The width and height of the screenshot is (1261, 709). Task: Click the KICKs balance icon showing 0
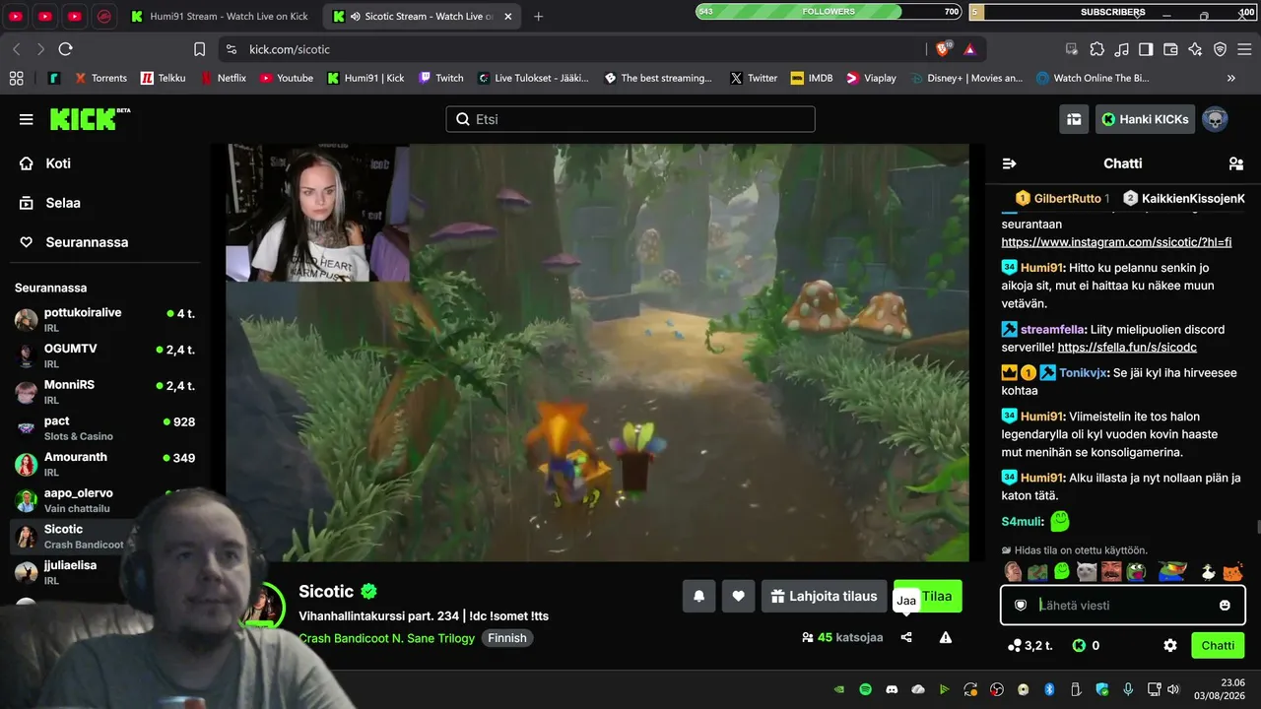pyautogui.click(x=1079, y=646)
